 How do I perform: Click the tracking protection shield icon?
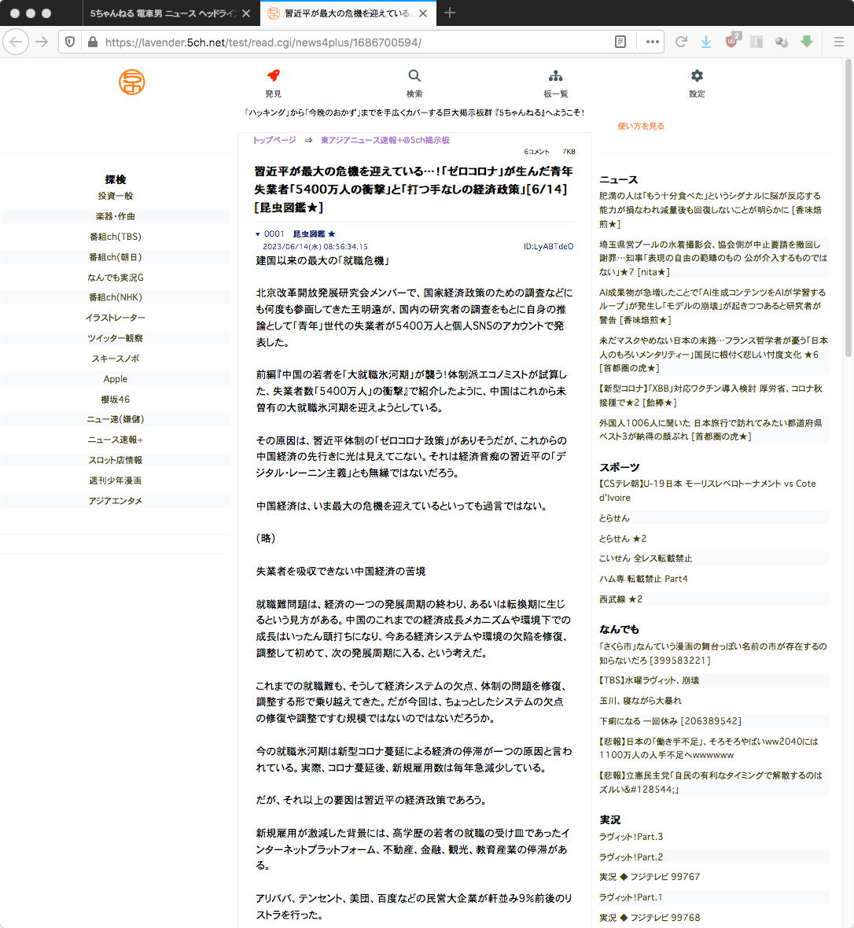coord(70,42)
